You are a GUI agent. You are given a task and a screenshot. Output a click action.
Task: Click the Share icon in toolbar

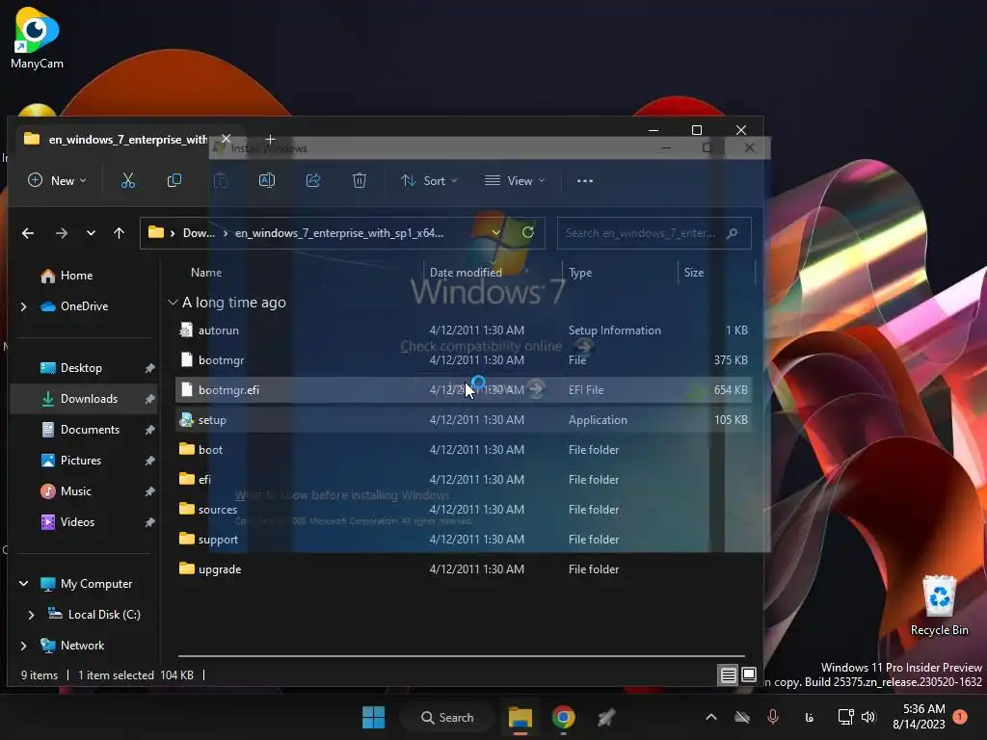click(313, 181)
